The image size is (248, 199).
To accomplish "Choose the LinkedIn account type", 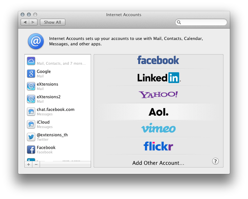I will 159,77.
